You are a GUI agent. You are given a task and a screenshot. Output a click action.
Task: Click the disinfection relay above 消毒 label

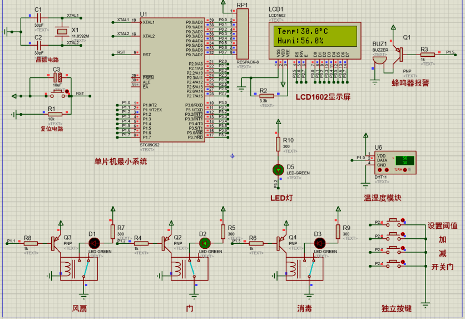pos(305,269)
